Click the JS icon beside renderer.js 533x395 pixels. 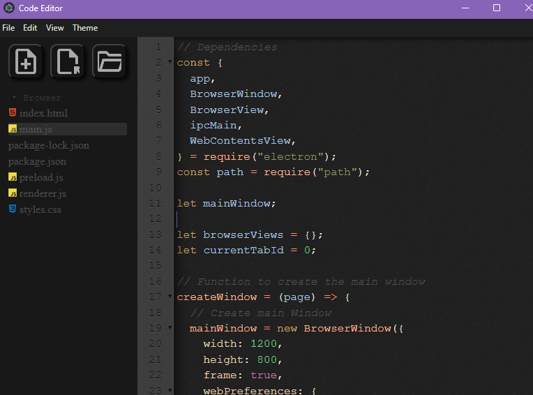[x=13, y=193]
